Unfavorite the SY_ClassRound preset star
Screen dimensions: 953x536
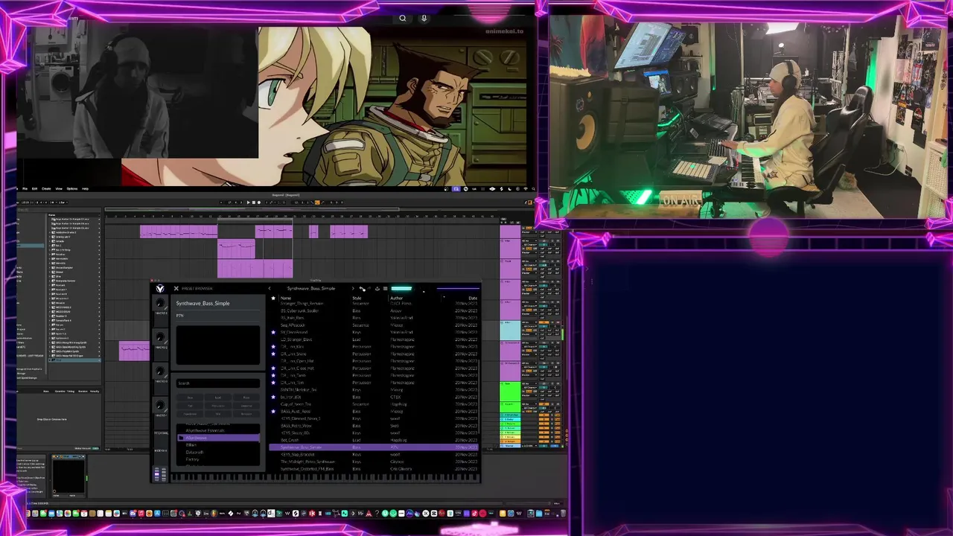273,332
